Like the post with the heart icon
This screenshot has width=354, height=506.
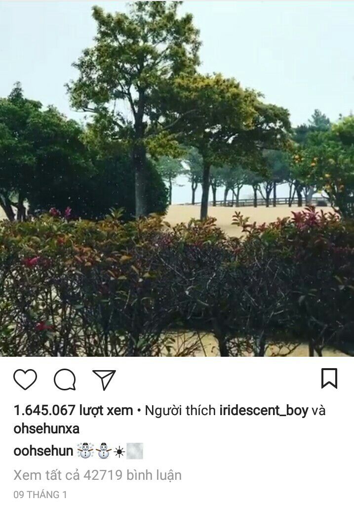point(25,379)
